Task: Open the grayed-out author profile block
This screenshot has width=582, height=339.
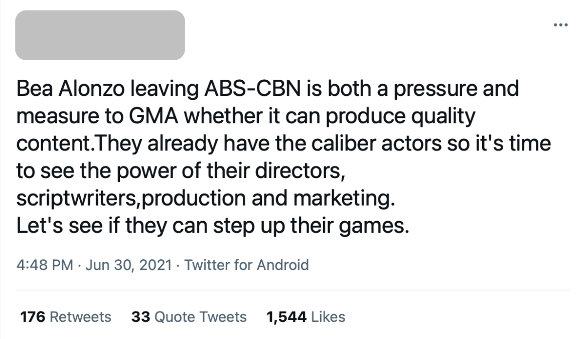Action: 100,35
